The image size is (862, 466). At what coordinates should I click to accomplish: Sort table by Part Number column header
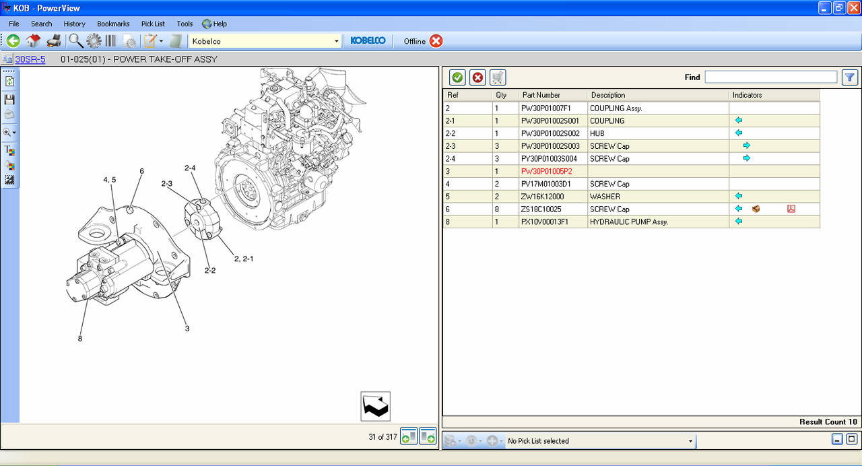pos(554,96)
